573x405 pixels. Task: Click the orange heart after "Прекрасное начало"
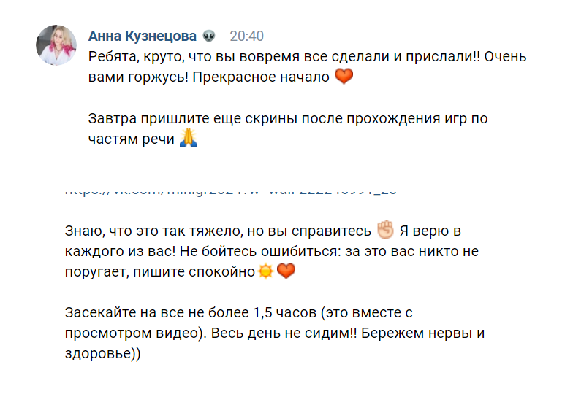[x=344, y=76]
